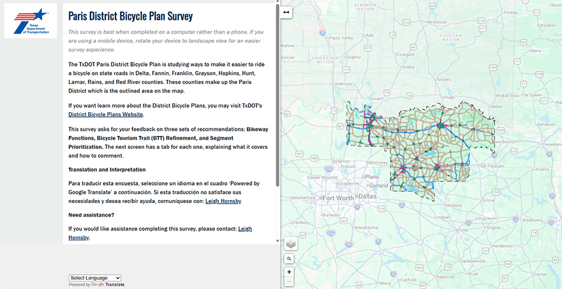The image size is (562, 289).
Task: Open the Select Language dropdown
Action: 95,278
